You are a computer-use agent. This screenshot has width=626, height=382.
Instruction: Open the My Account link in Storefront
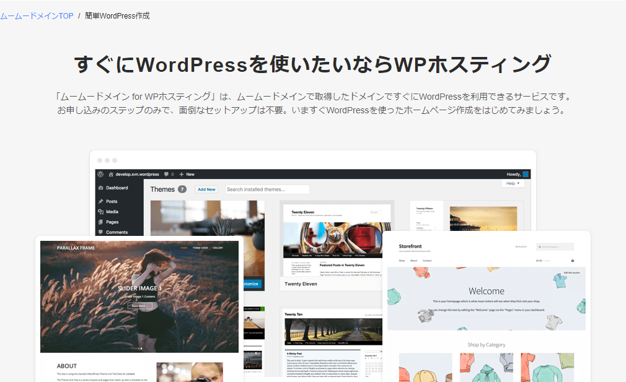click(521, 247)
